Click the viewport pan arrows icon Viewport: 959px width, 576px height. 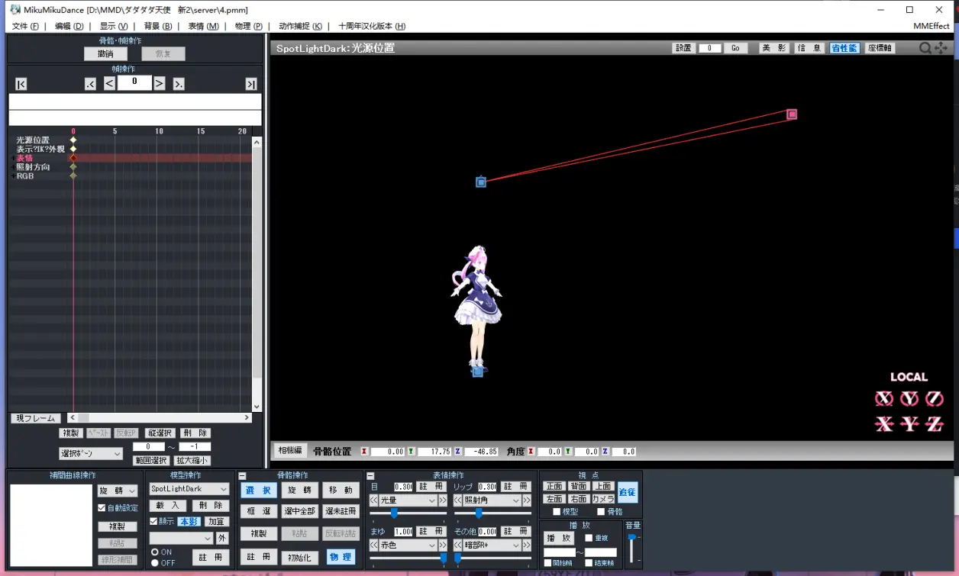coord(941,48)
